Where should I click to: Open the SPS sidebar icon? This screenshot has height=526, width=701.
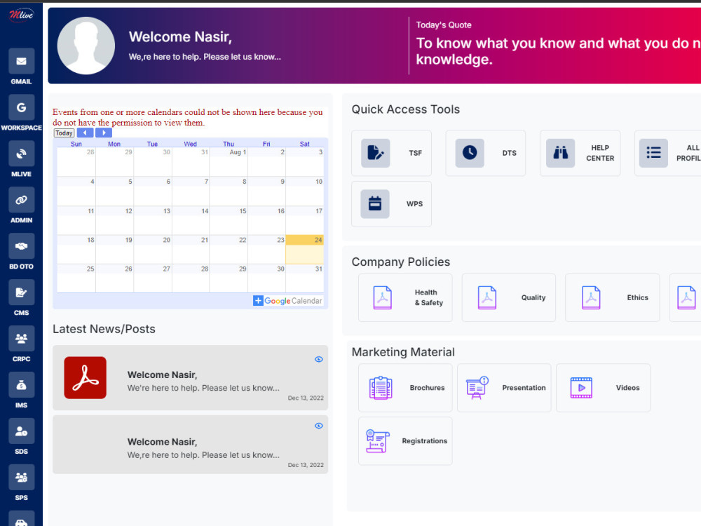click(x=21, y=477)
